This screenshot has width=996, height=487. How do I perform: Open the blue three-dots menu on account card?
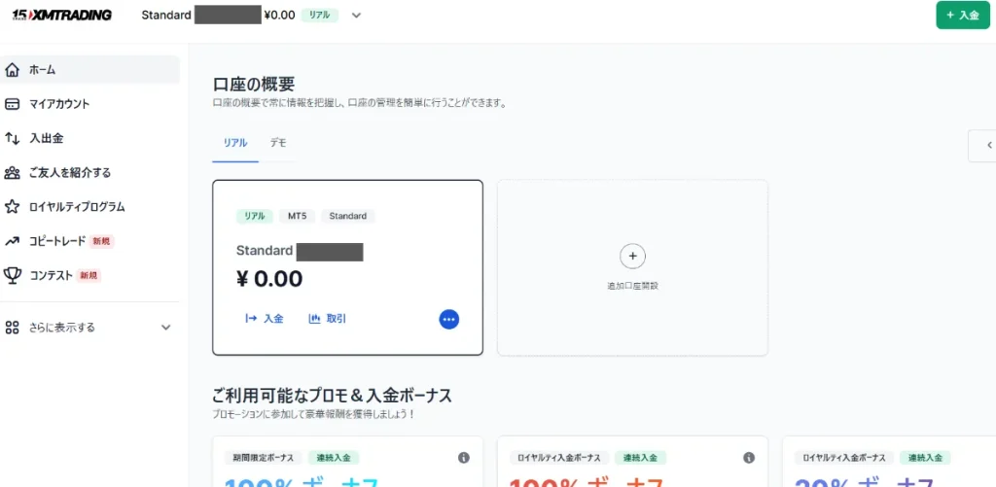pyautogui.click(x=449, y=320)
